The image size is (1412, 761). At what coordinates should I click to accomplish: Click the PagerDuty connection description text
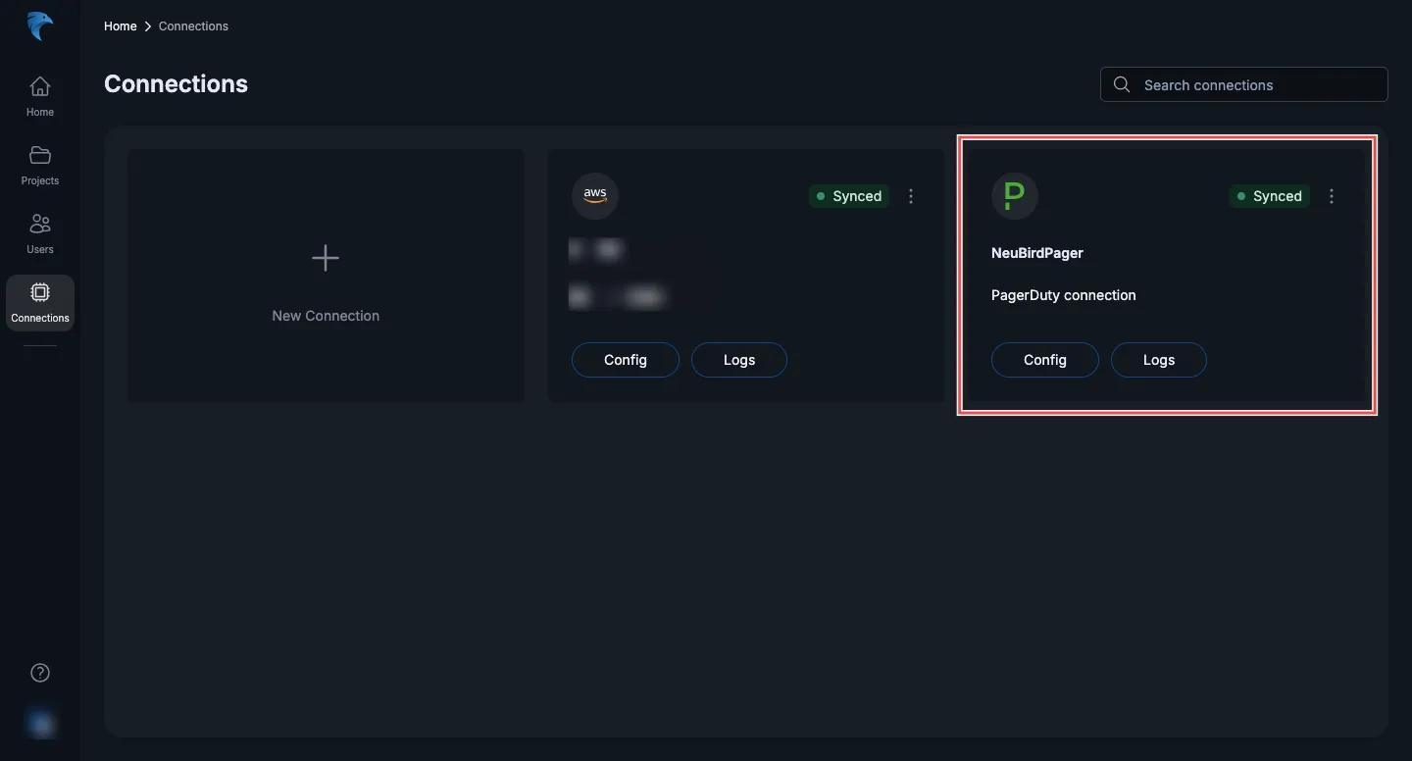coord(1064,295)
